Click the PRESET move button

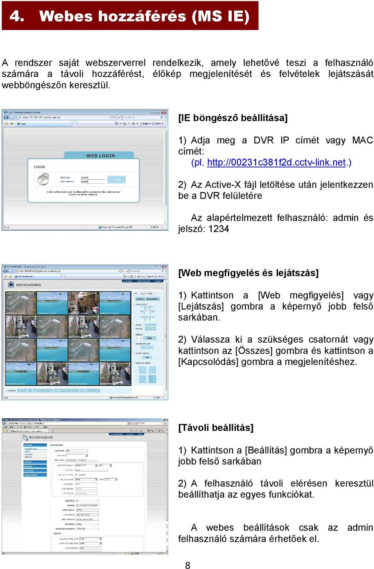pos(150,338)
